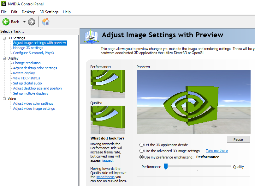Open Change resolution

coord(27,63)
